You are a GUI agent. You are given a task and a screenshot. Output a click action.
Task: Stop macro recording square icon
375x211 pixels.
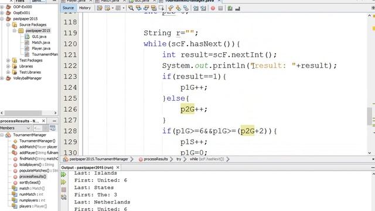point(220,8)
